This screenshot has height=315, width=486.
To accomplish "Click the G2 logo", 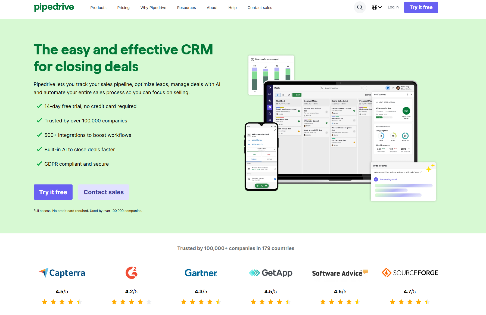I will pos(132,273).
